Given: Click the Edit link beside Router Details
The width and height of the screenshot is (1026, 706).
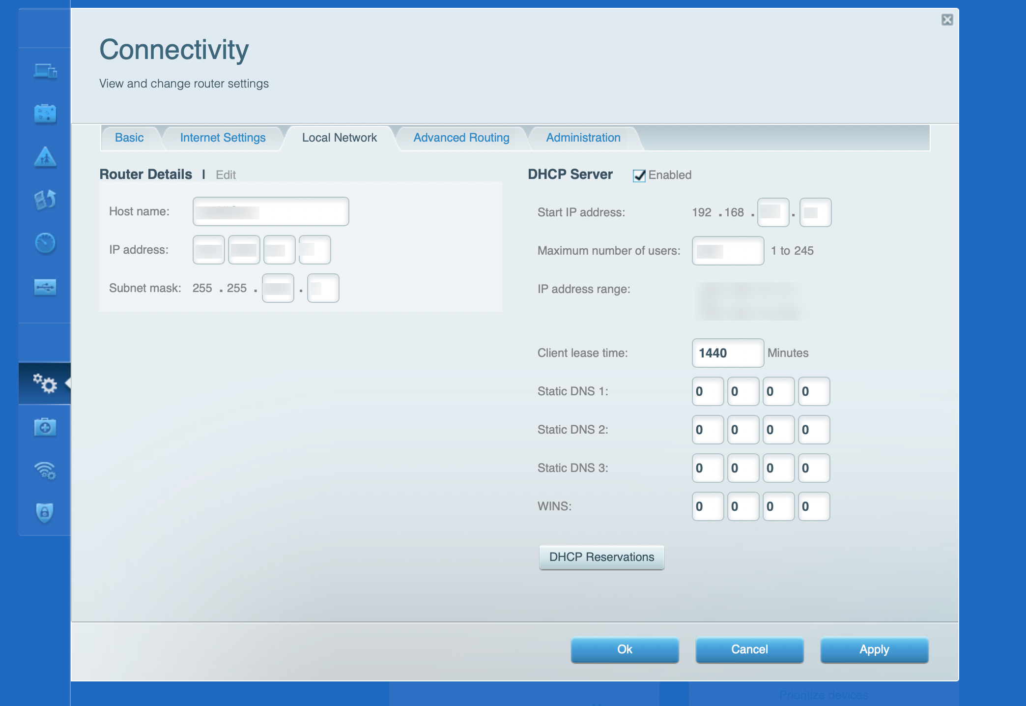Looking at the screenshot, I should [x=226, y=175].
